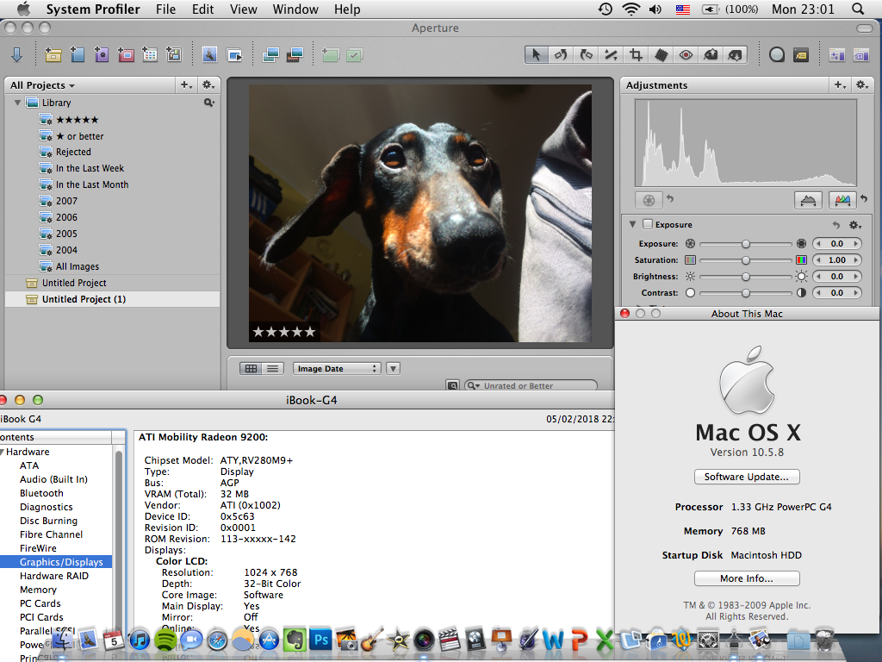This screenshot has width=882, height=662.
Task: Open Photoshop from the Dock
Action: coord(321,640)
